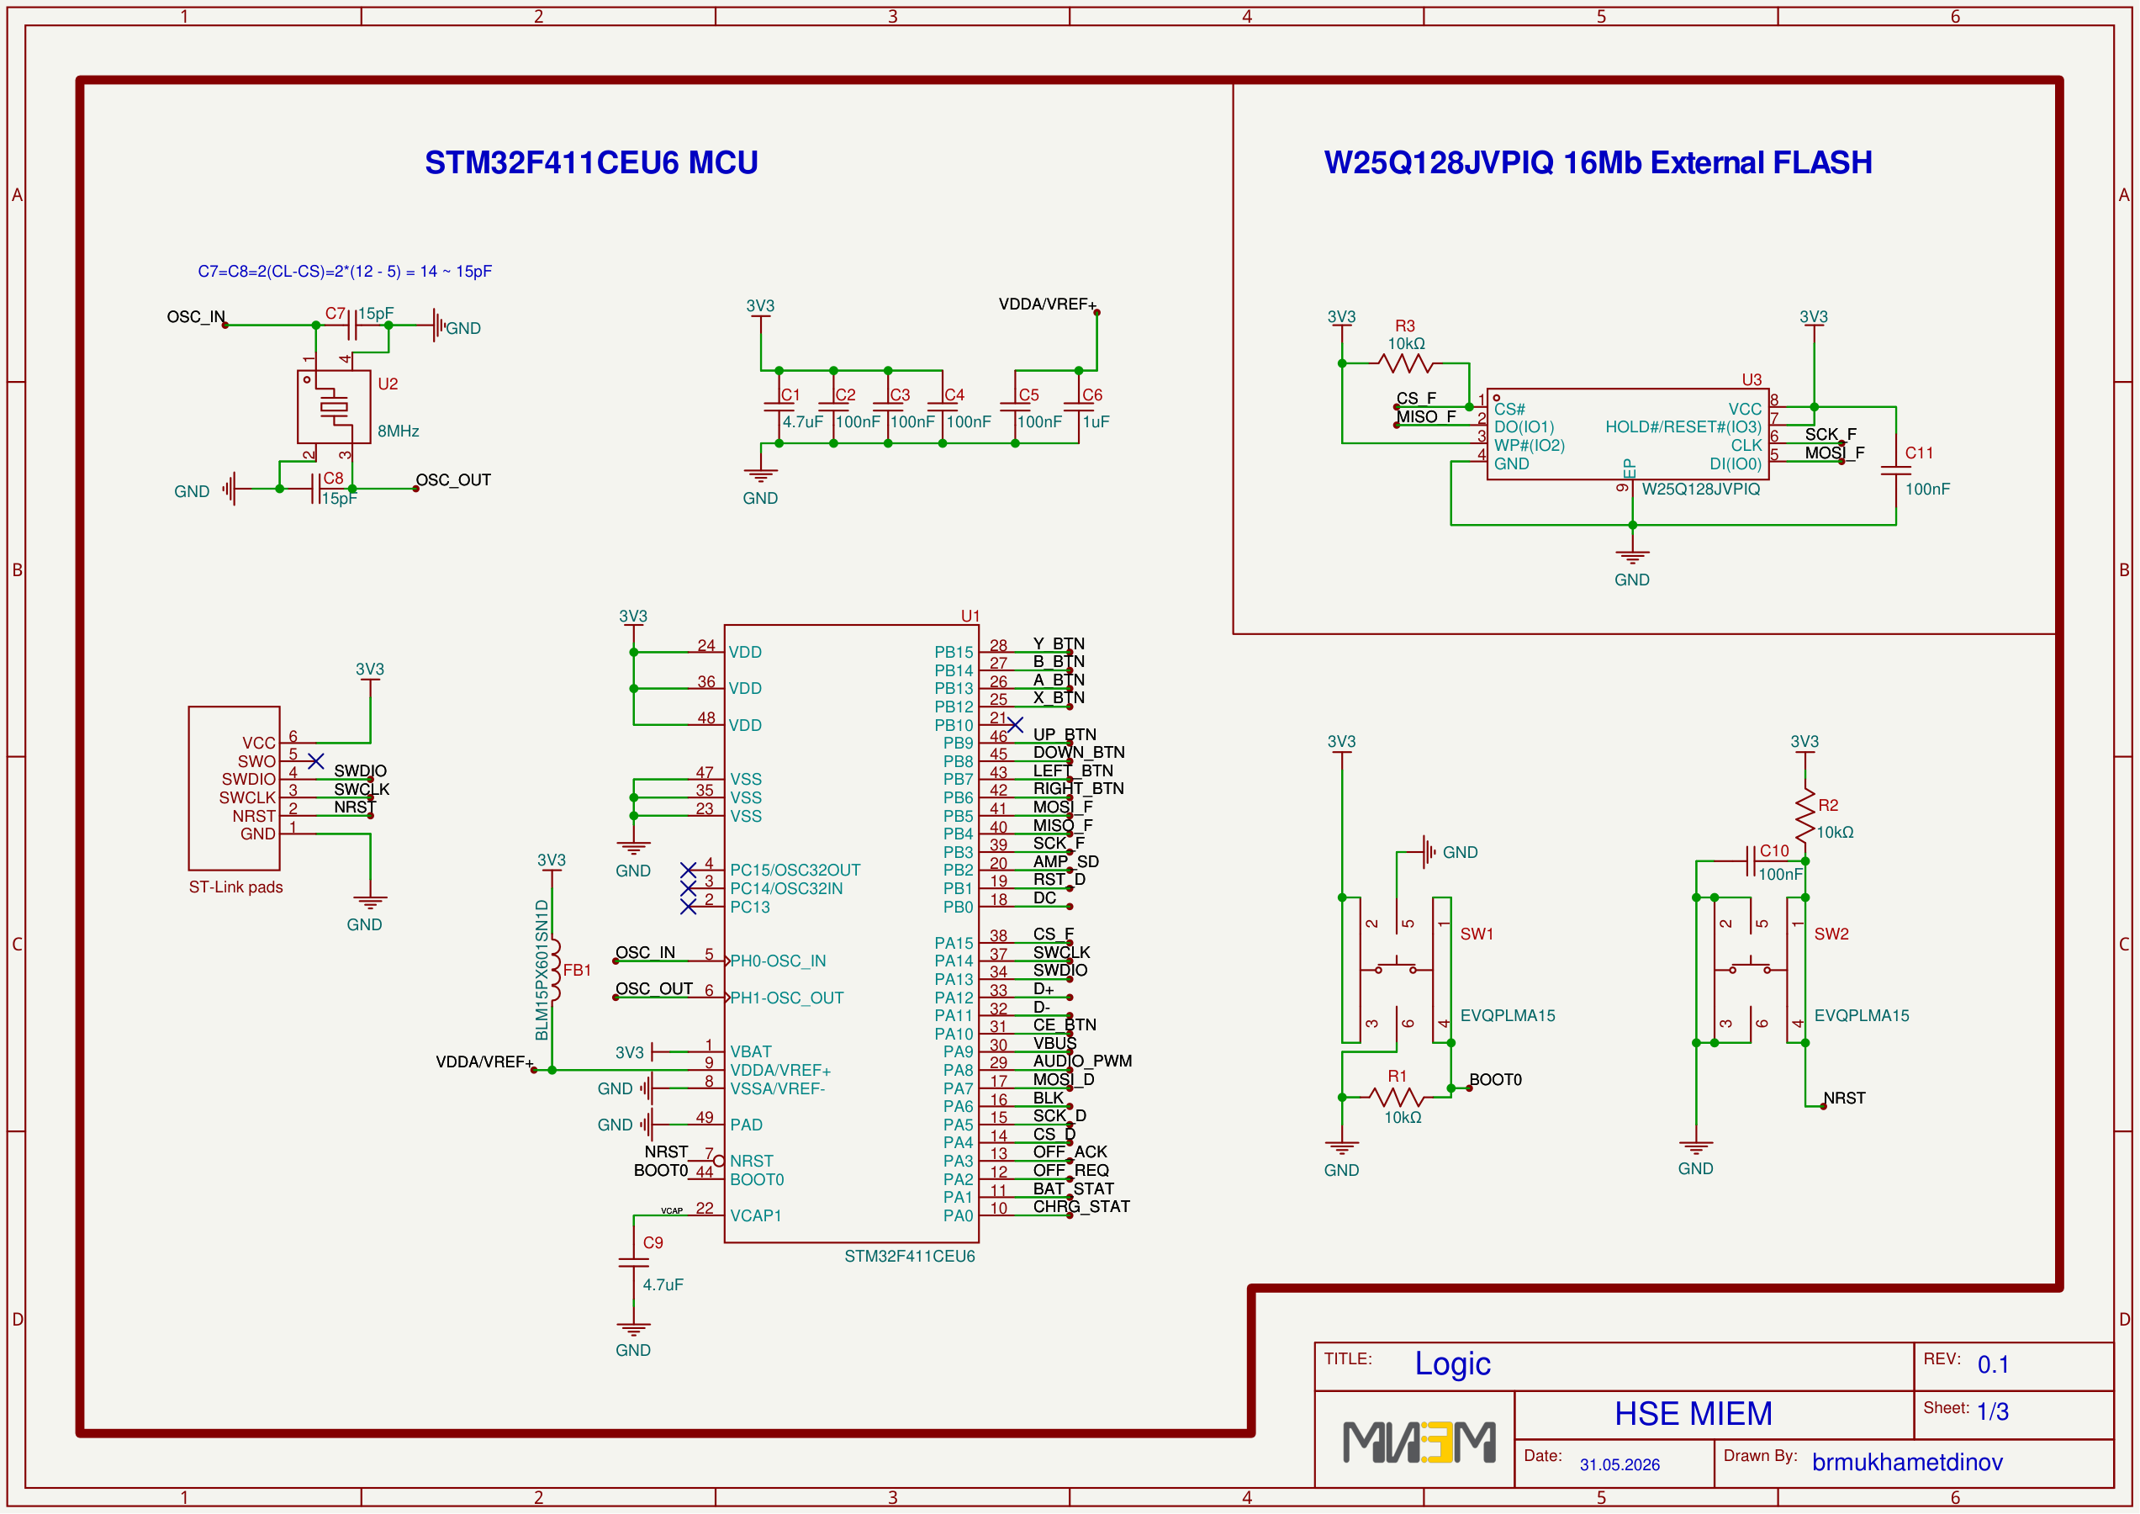This screenshot has width=2140, height=1514.
Task: Click the MOSI_F label at flash pin 5
Action: tap(1834, 453)
